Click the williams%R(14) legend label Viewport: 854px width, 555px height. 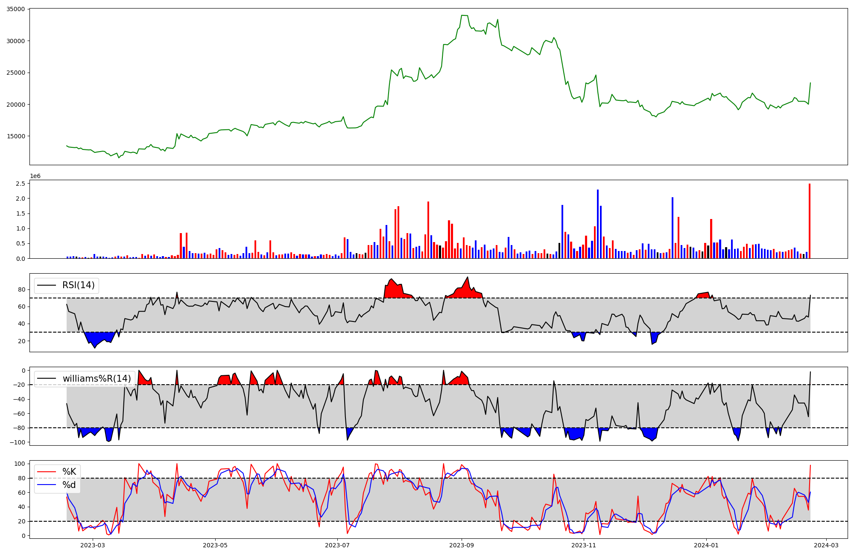coord(97,379)
